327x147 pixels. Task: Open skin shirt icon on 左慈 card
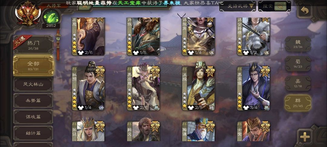(x=81, y=53)
